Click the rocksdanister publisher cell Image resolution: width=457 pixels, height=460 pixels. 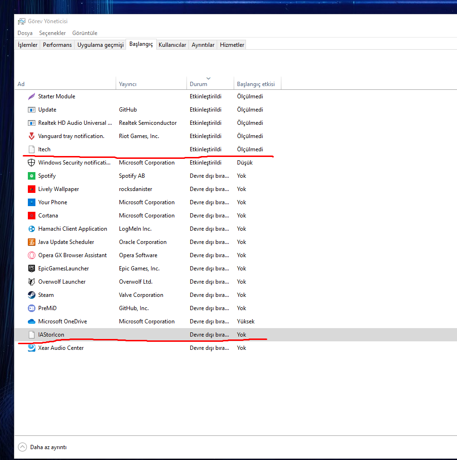click(x=135, y=189)
